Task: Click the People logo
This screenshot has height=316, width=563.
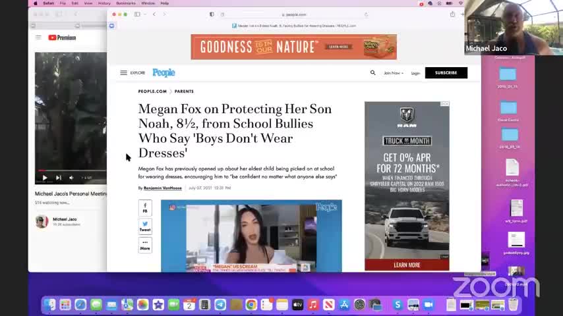Action: [163, 73]
